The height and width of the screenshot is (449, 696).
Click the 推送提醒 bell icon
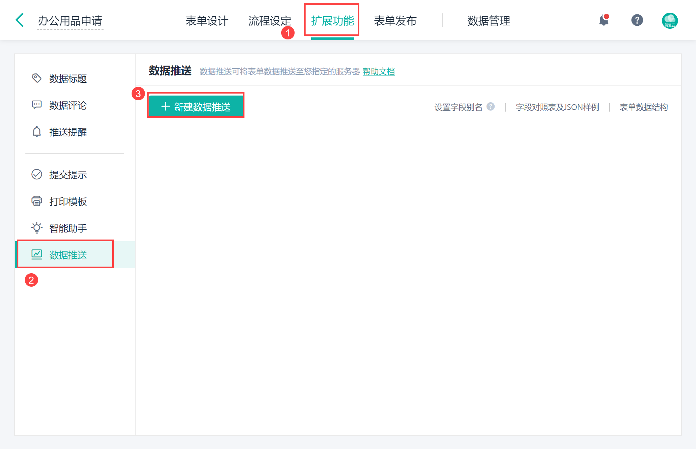click(x=36, y=132)
